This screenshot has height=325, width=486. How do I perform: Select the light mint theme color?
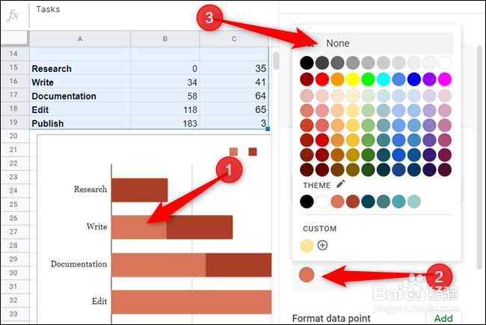coord(414,201)
